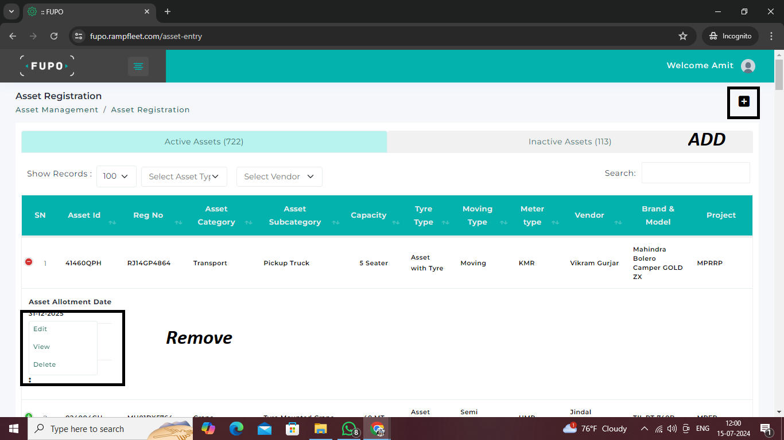Reload the page in browser
This screenshot has width=784, height=440.
(54, 36)
